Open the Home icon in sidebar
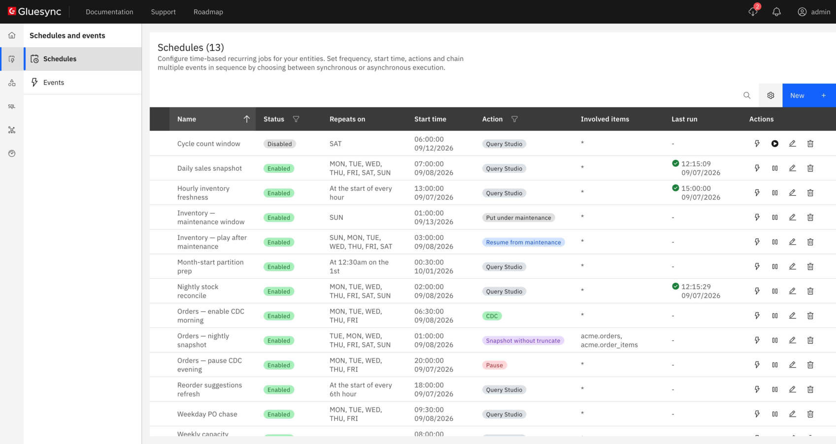Viewport: 836px width, 444px height. tap(12, 35)
